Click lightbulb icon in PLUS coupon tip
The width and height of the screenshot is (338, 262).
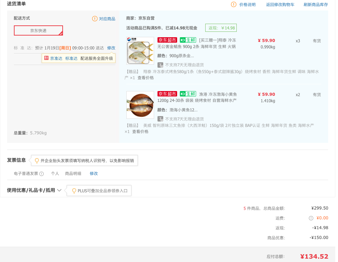click(x=74, y=191)
